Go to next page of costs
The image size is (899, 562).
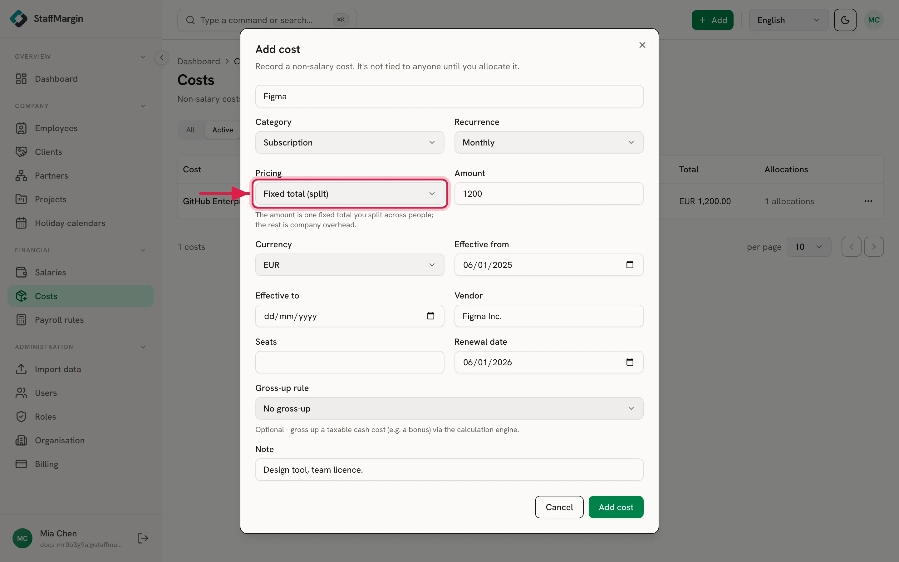pos(874,247)
